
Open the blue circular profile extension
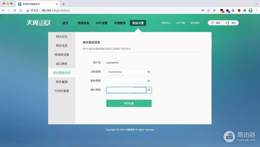(x=251, y=10)
